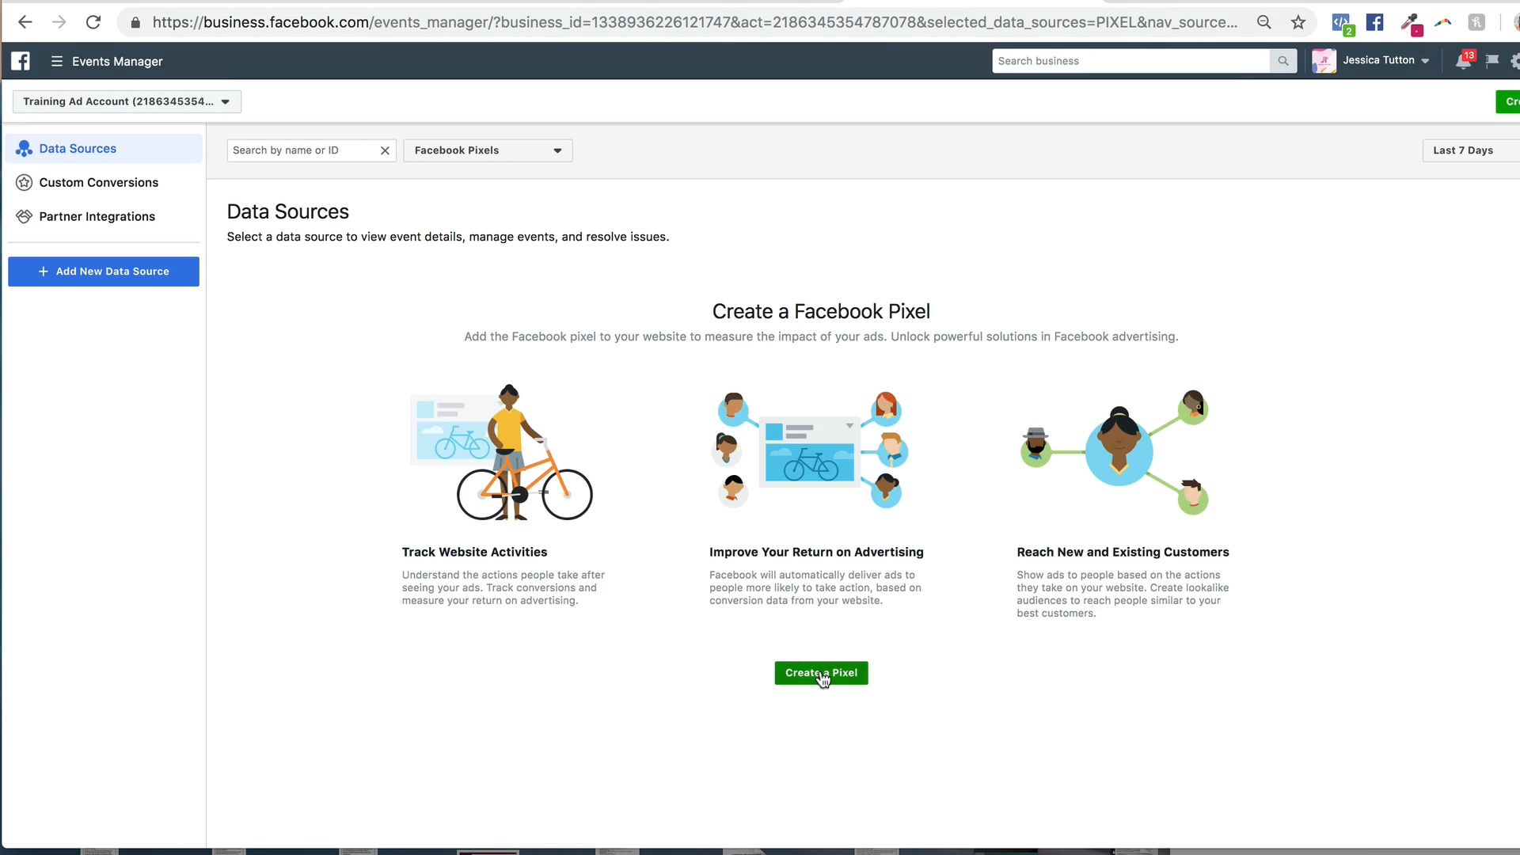This screenshot has width=1520, height=855.
Task: Click the Track Website Activities heading
Action: point(474,552)
